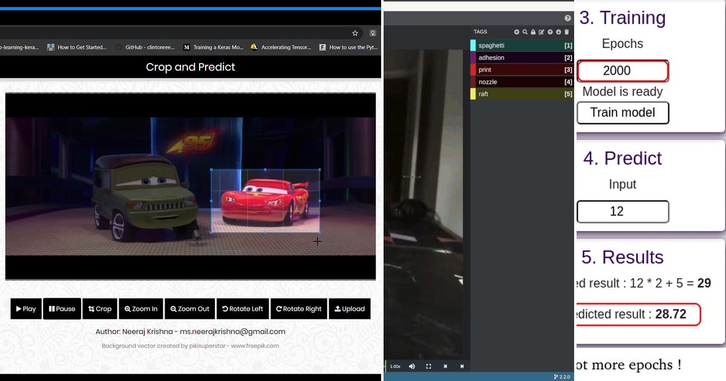Rotate Left the image

point(243,308)
